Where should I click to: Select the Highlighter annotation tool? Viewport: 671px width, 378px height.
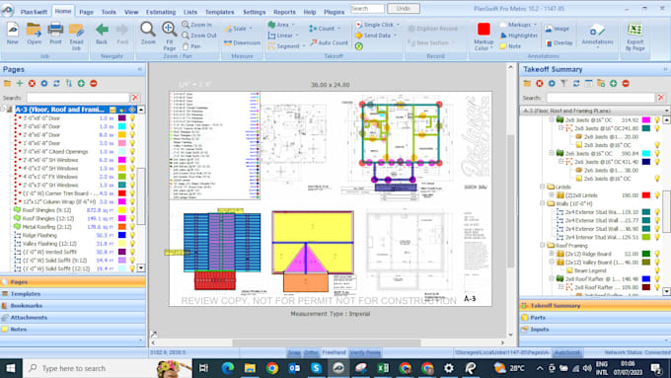(x=518, y=36)
